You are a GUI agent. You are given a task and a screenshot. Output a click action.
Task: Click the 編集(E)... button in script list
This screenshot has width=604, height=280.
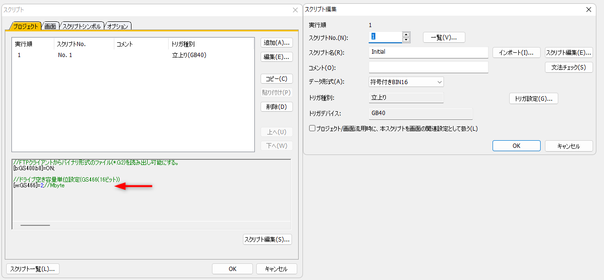pos(277,57)
